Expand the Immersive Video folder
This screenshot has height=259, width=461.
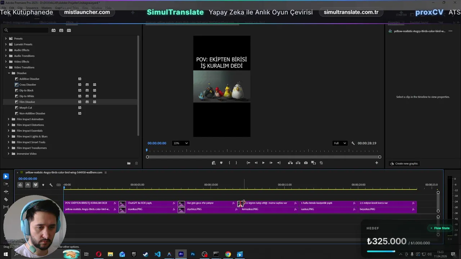tap(9, 154)
